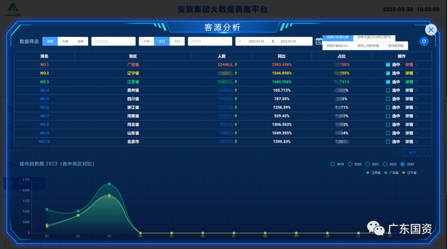Select the 2022 year radio button

[x=385, y=165]
